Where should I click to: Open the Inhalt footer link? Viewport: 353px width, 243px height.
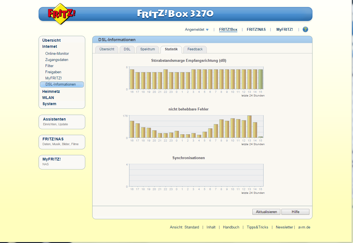coord(211,227)
